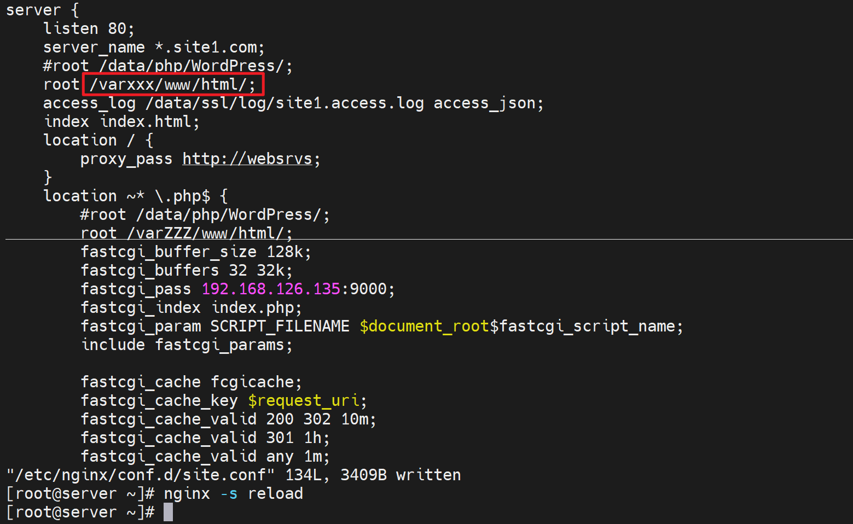This screenshot has width=853, height=524.
Task: Click the fastcgi_cache_valid 301 1h line
Action: click(205, 438)
